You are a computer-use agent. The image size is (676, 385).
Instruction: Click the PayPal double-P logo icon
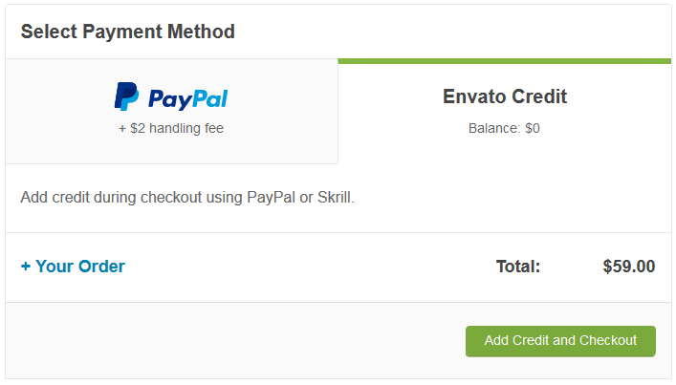pos(126,96)
